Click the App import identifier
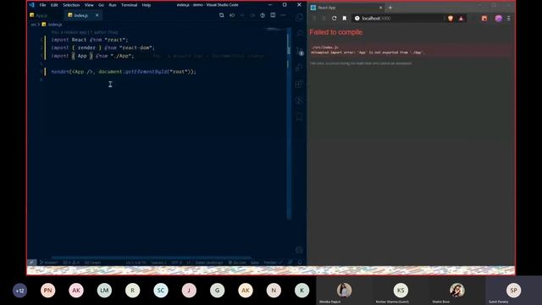 click(x=82, y=56)
